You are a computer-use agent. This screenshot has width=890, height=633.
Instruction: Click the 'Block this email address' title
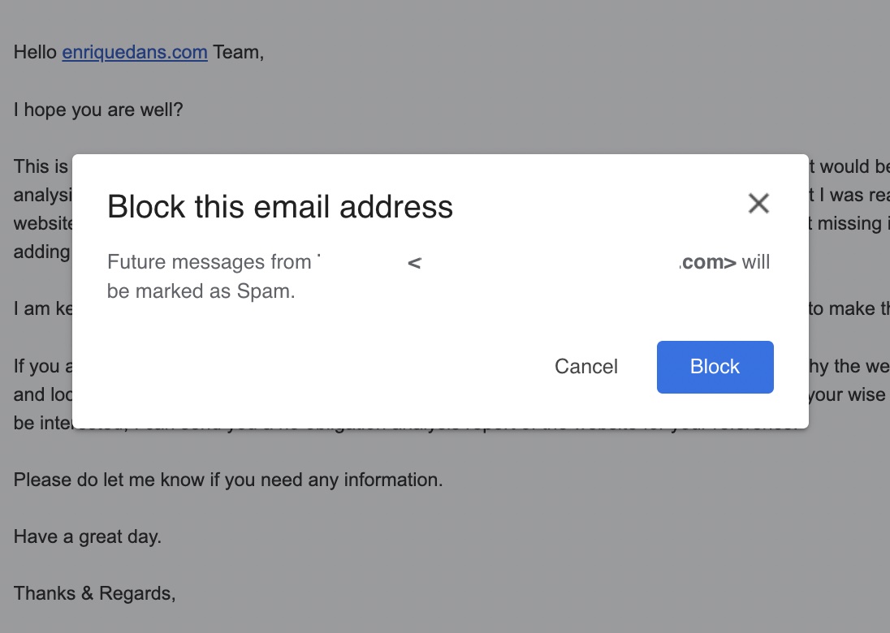point(279,207)
